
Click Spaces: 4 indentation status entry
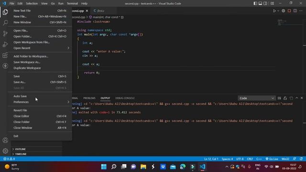pos(227,159)
